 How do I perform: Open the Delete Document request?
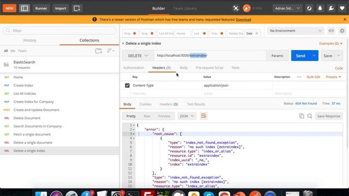click(59, 118)
